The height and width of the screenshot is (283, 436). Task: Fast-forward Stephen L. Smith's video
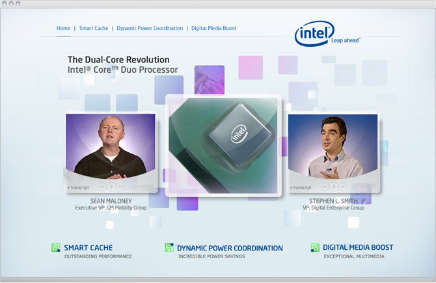(x=343, y=187)
